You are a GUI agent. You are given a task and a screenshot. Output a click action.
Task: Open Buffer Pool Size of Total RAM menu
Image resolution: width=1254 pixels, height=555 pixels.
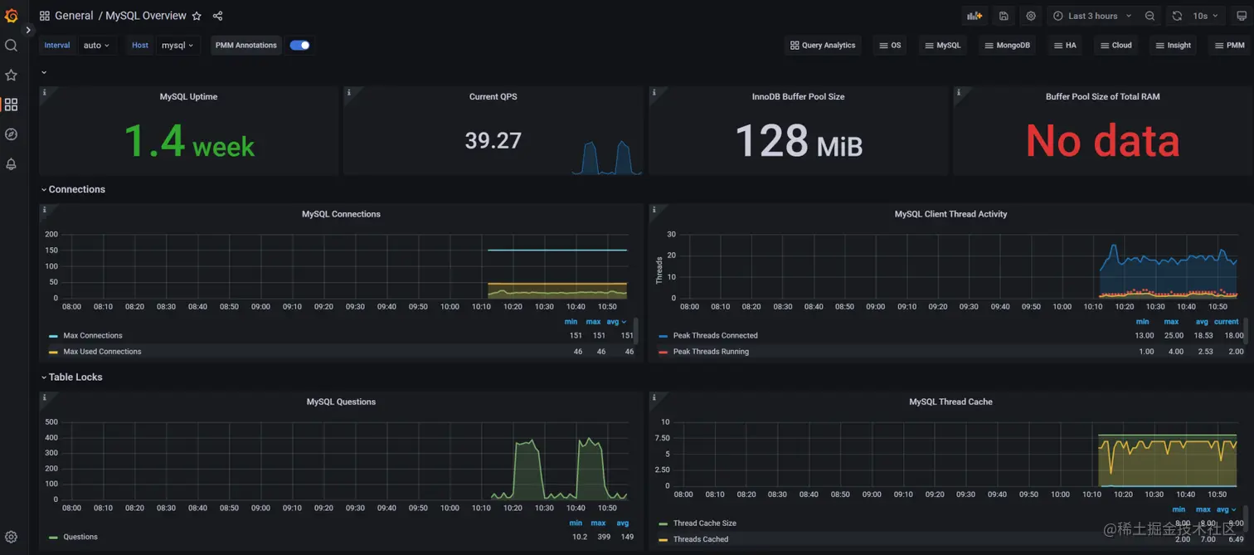1102,97
